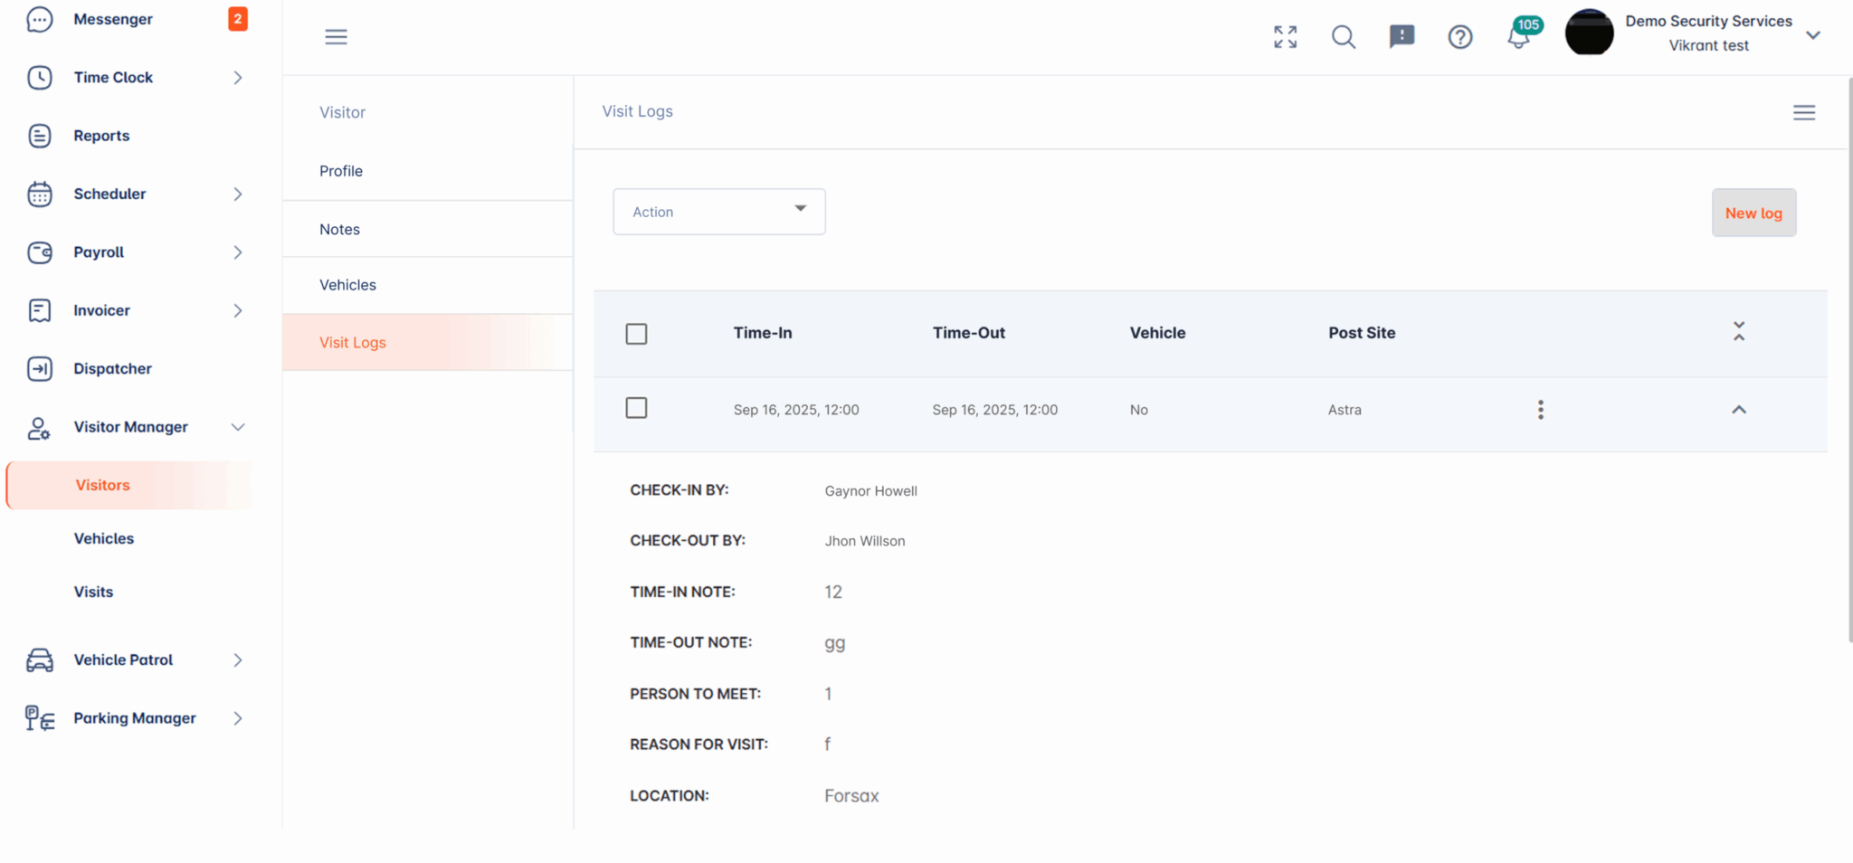Screen dimensions: 1853x863
Task: Check the Sep 16, 2025 log row checkbox
Action: click(x=636, y=408)
